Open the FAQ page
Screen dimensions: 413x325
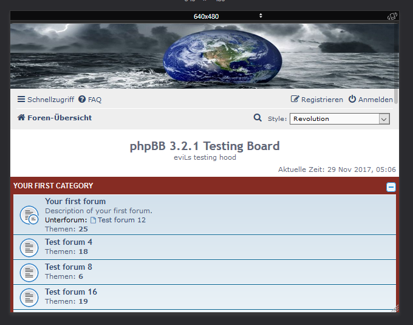(90, 100)
